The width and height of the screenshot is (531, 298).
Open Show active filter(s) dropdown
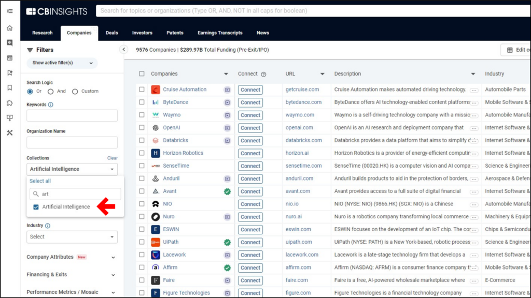62,63
